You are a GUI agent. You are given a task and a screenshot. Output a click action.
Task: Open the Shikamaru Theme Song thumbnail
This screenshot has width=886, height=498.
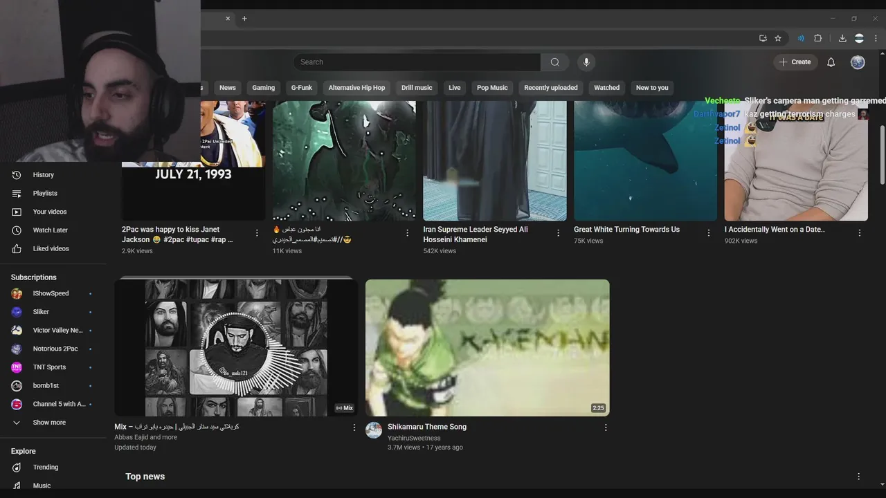tap(487, 348)
